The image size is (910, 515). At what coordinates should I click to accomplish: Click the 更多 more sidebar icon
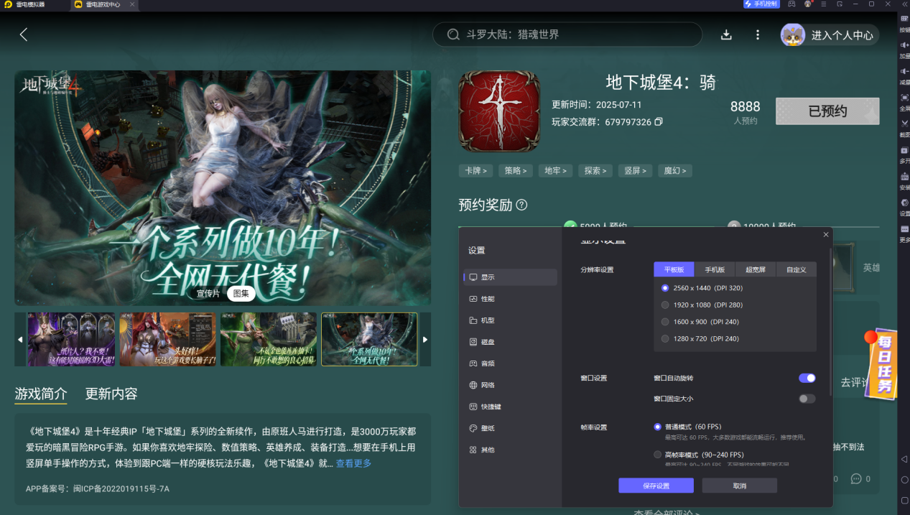point(904,229)
